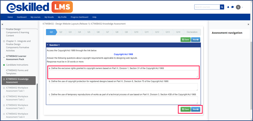Collapse ICTWEB432 Learner Assessment Pack section
Viewport: 253px width, 121px height.
tap(4, 57)
